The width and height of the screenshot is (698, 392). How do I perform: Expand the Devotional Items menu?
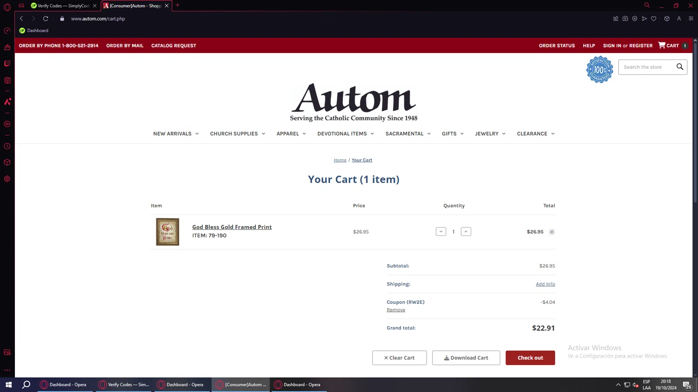tap(346, 134)
